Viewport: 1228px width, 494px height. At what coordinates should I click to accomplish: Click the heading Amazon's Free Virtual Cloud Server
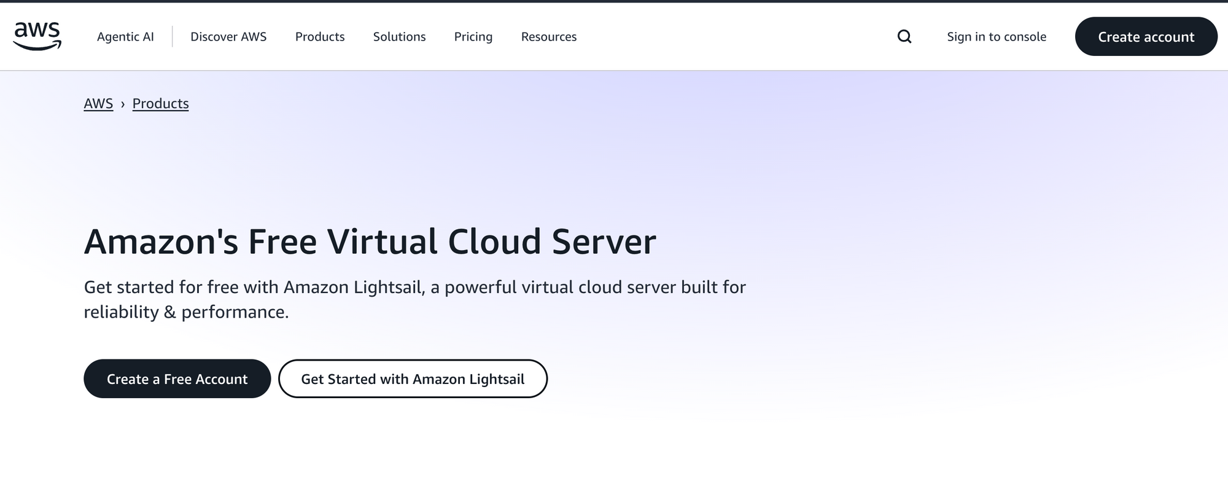point(370,241)
